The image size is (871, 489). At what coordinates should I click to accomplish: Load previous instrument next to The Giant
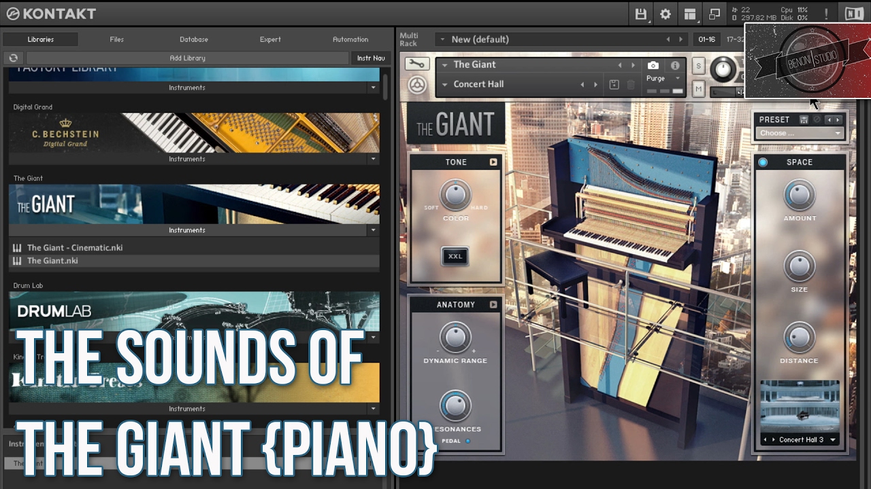(619, 65)
